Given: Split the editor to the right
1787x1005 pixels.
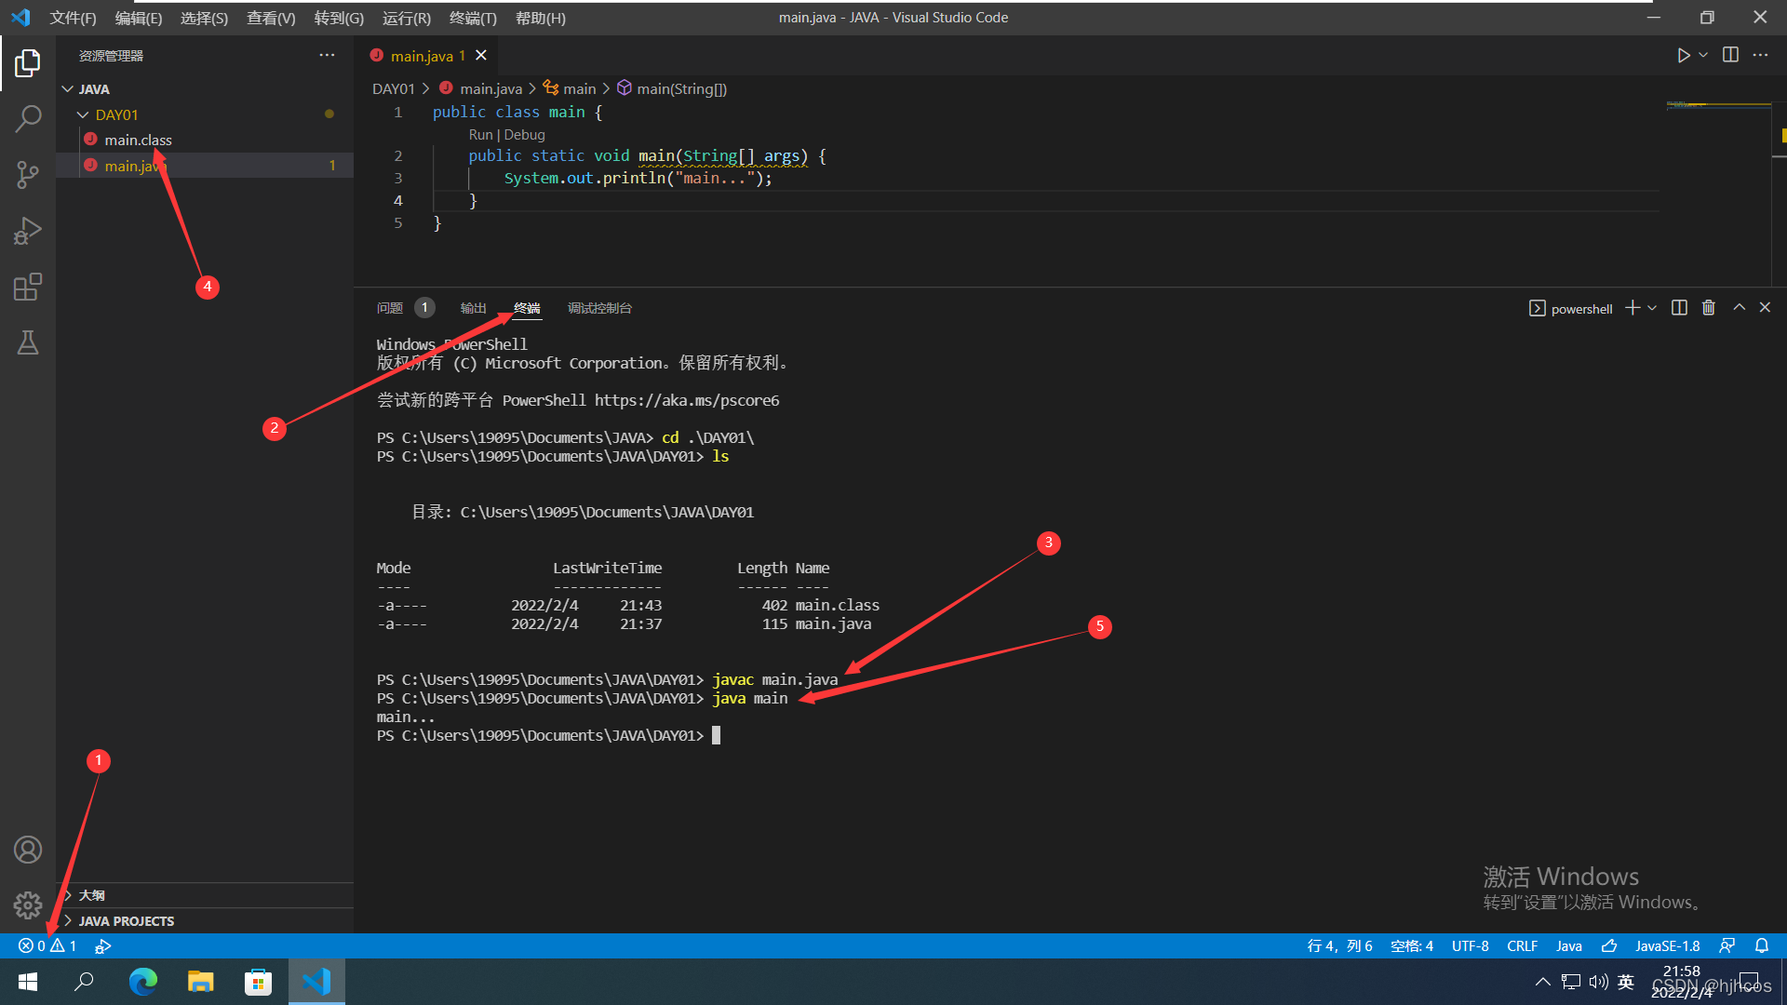Looking at the screenshot, I should pos(1730,56).
